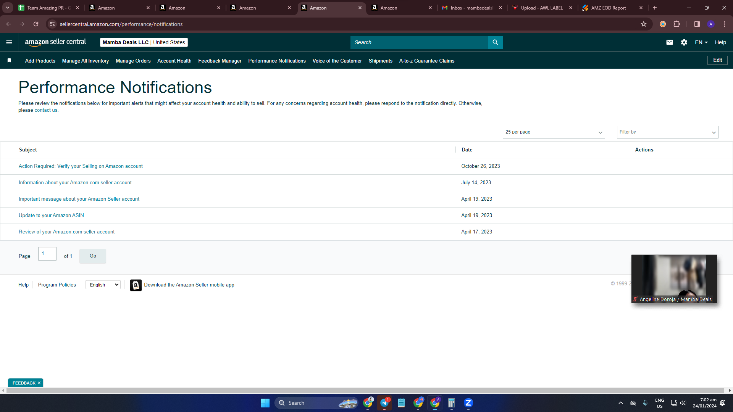733x412 pixels.
Task: Open the settings gear icon
Action: coord(684,42)
